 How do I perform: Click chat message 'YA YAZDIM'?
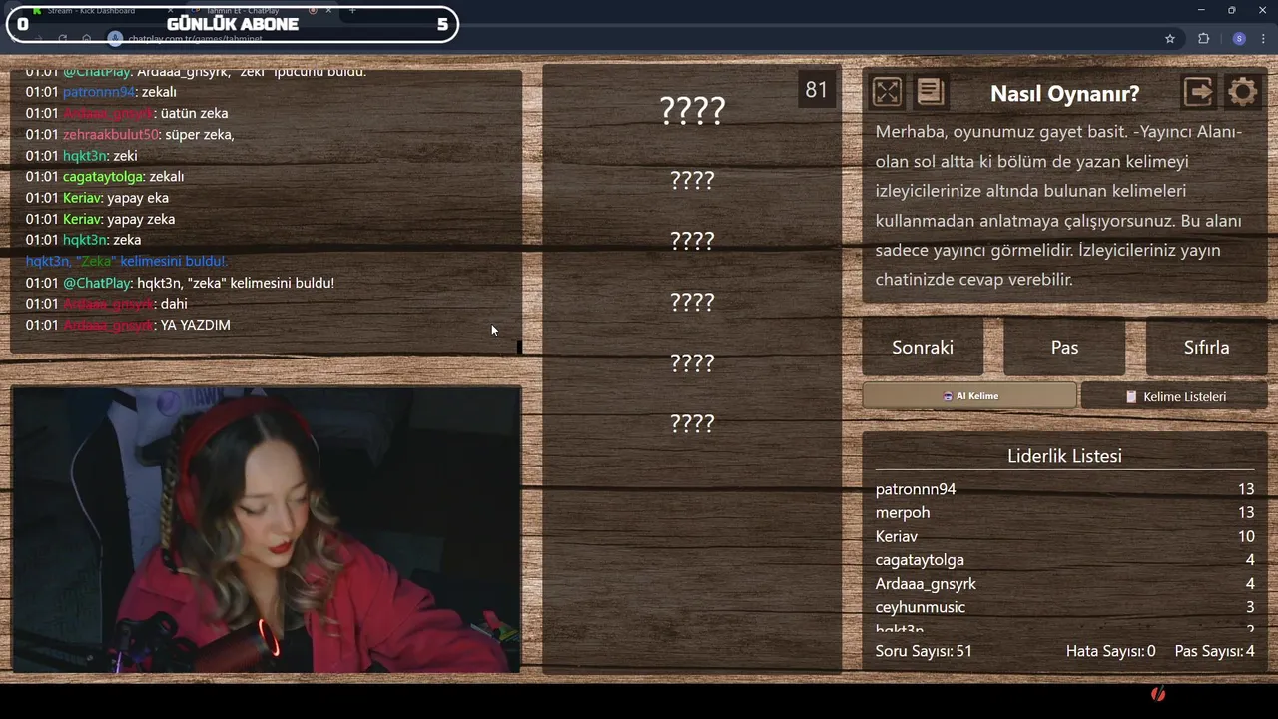(x=128, y=325)
